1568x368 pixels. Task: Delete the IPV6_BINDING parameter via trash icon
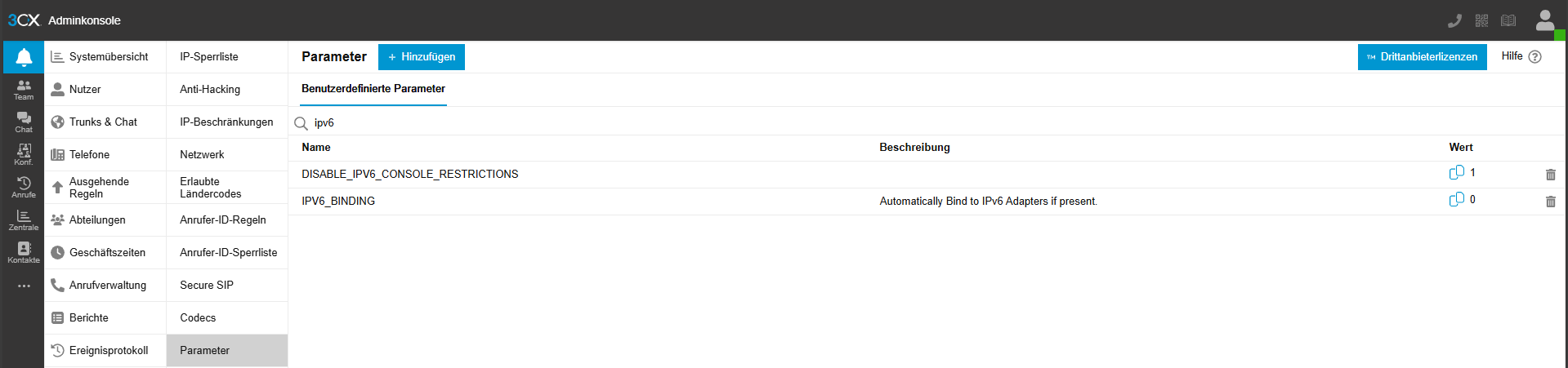coord(1550,202)
